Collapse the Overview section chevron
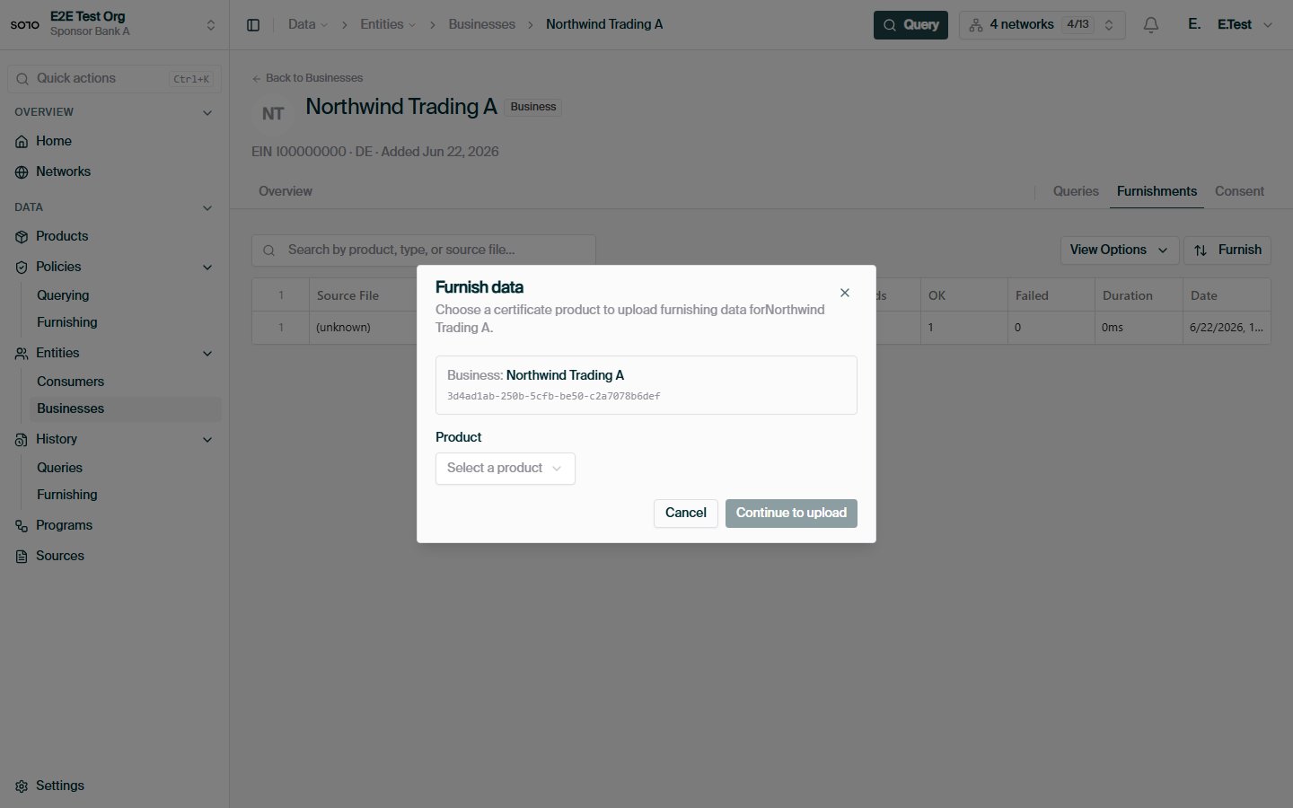The width and height of the screenshot is (1293, 808). (x=207, y=113)
